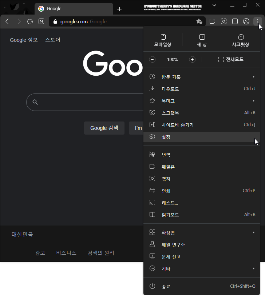The width and height of the screenshot is (265, 295).
Task: Open 광고 advertising footer link
Action: (x=40, y=253)
